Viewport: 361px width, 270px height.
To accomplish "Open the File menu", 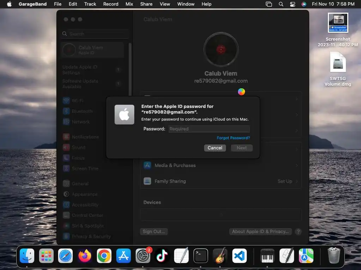I will [x=57, y=4].
